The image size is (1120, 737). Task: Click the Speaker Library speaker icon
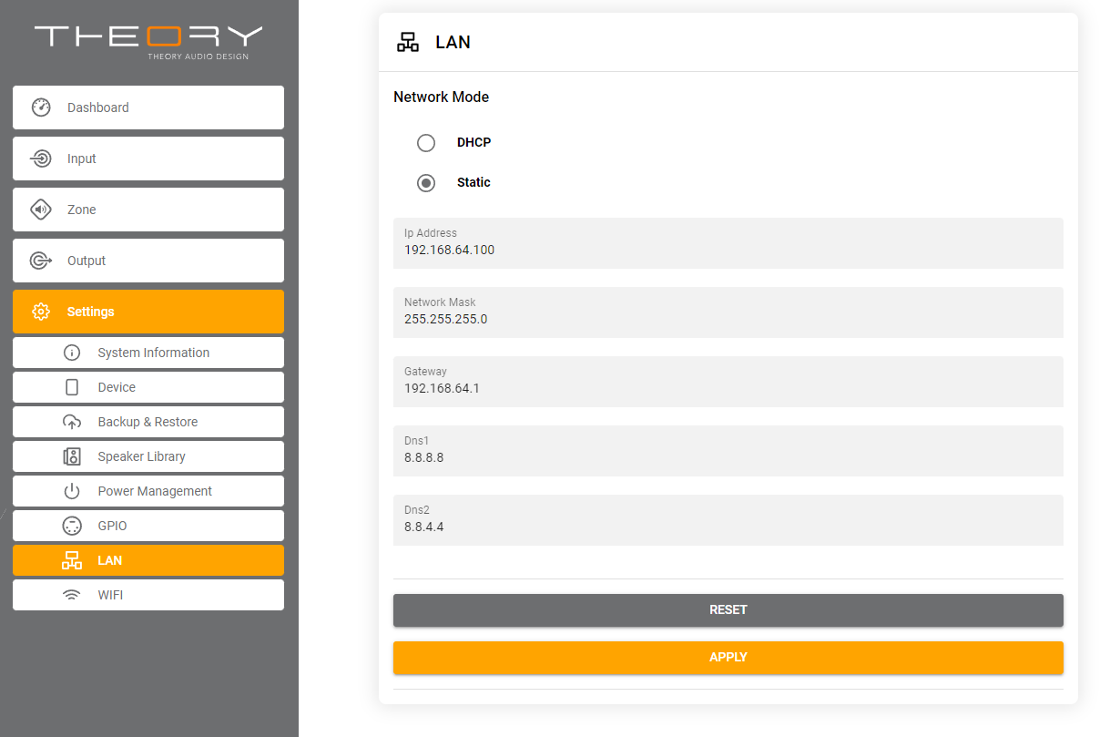click(72, 456)
